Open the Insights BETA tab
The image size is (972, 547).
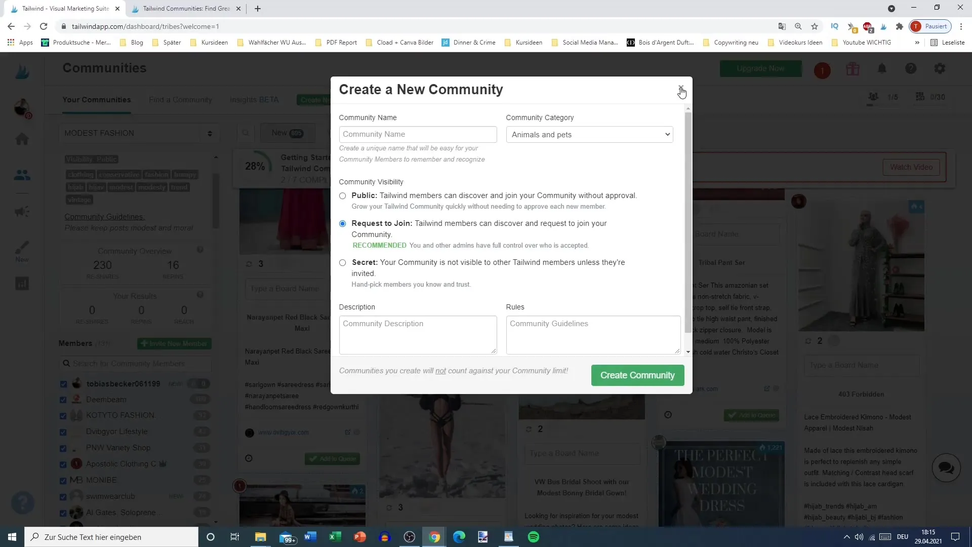point(255,99)
